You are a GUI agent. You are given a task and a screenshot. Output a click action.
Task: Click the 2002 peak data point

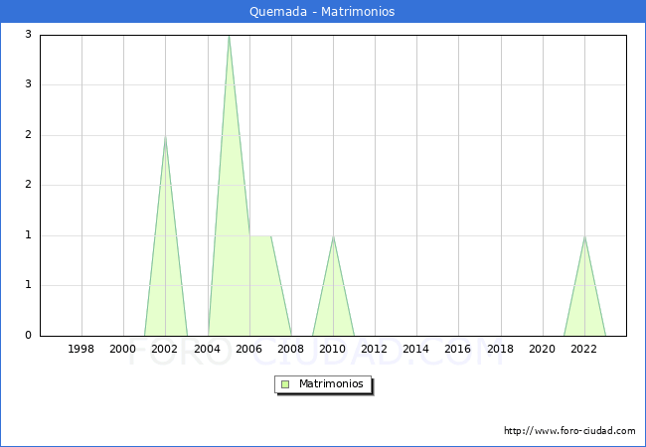165,136
